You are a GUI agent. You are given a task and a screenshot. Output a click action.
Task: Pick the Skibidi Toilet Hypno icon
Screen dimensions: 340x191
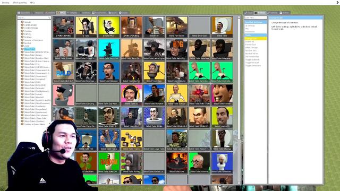point(131,140)
